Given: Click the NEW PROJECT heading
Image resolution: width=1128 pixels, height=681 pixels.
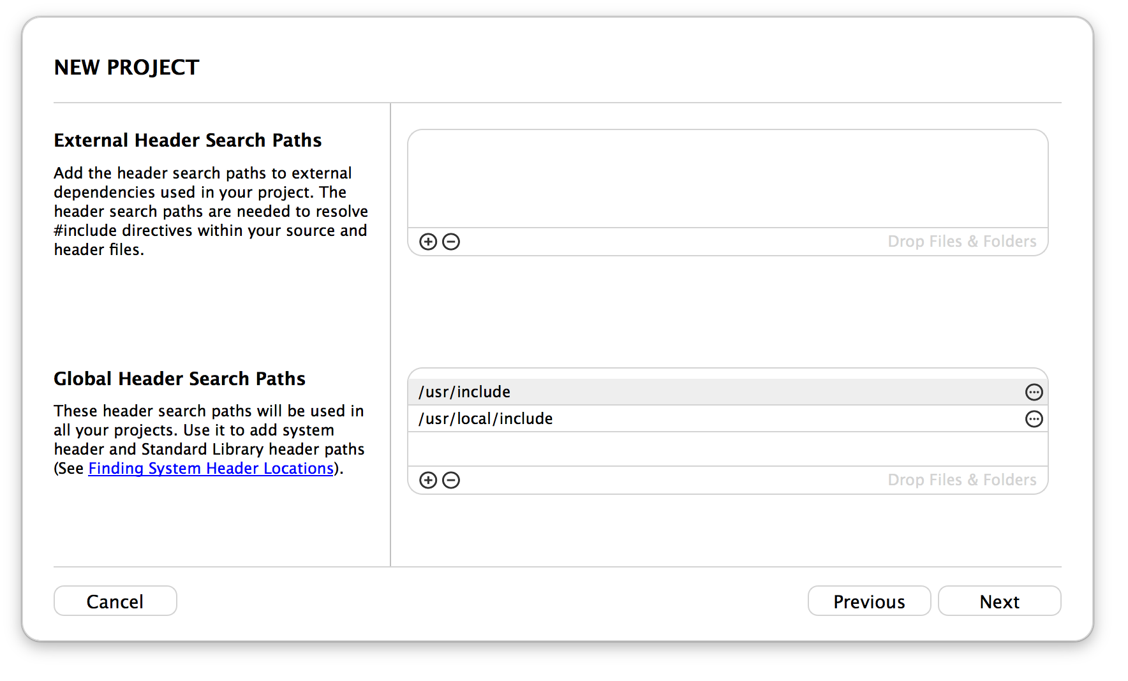Looking at the screenshot, I should 127,68.
